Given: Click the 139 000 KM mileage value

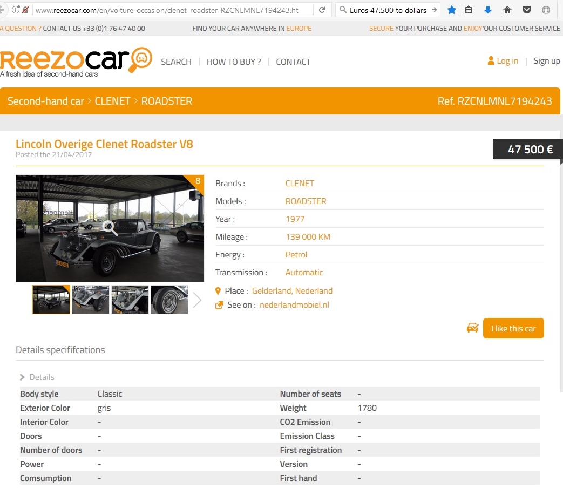Looking at the screenshot, I should 308,237.
